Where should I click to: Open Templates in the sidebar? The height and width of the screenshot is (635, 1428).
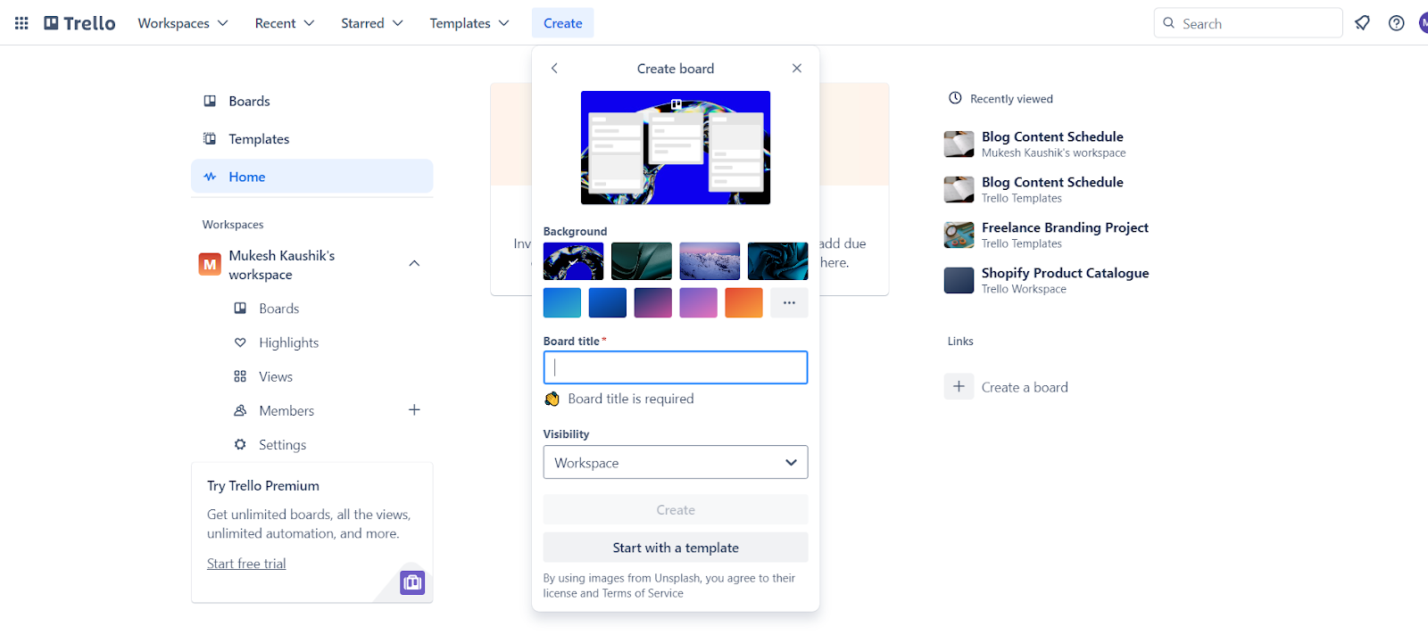click(311, 139)
